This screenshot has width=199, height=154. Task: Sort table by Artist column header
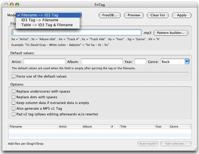click(x=70, y=127)
